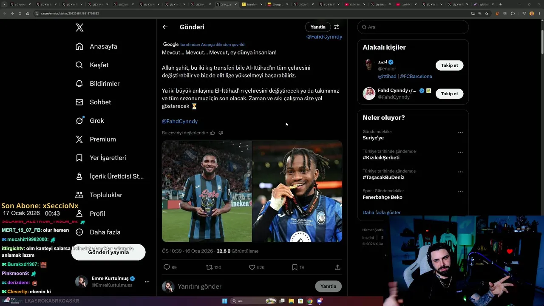This screenshot has height=306, width=544.
Task: Open the left player photo
Action: pyautogui.click(x=207, y=191)
